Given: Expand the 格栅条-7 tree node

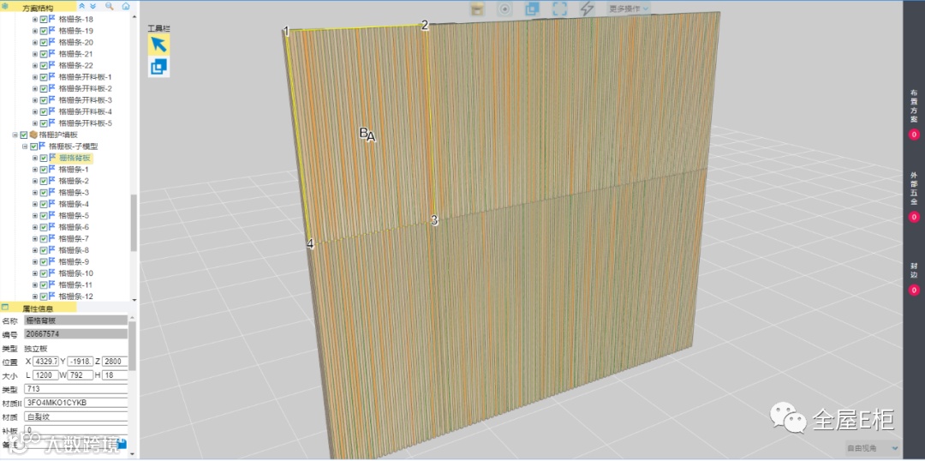Looking at the screenshot, I should [x=35, y=238].
